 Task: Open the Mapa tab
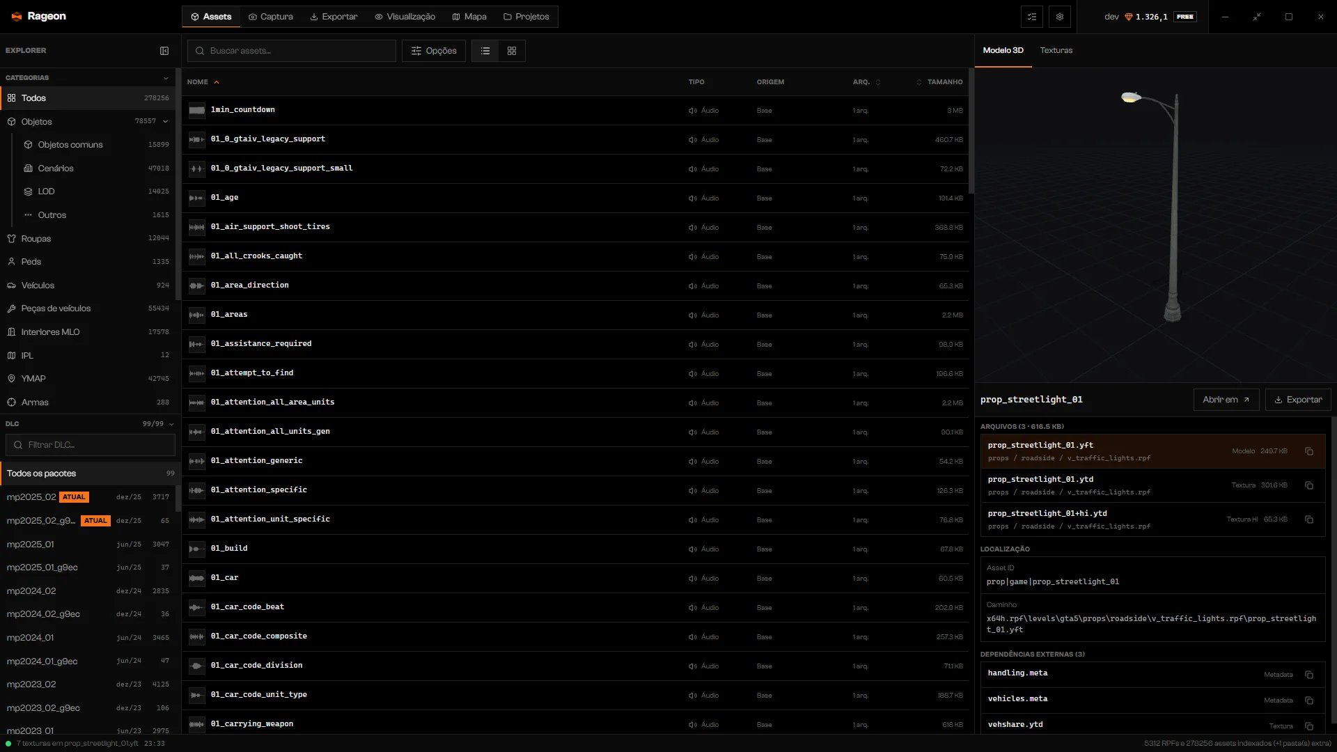[x=469, y=17]
